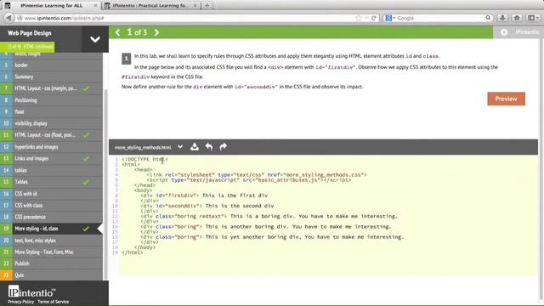Open lesson 17 CSS with class

51,206
